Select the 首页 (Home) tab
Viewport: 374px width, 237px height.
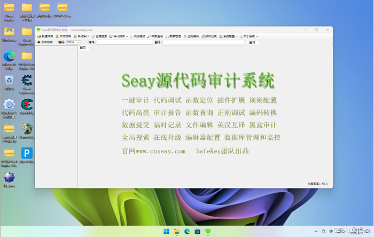click(x=83, y=48)
